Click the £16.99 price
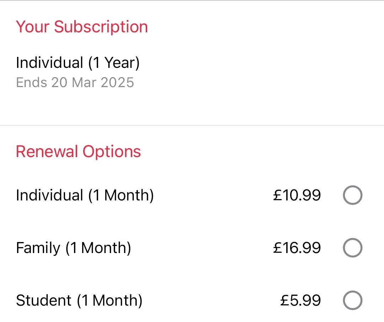Image resolution: width=384 pixels, height=322 pixels. pos(297,248)
